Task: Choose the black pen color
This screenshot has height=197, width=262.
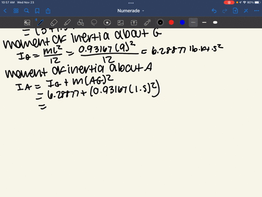Action: (160, 22)
